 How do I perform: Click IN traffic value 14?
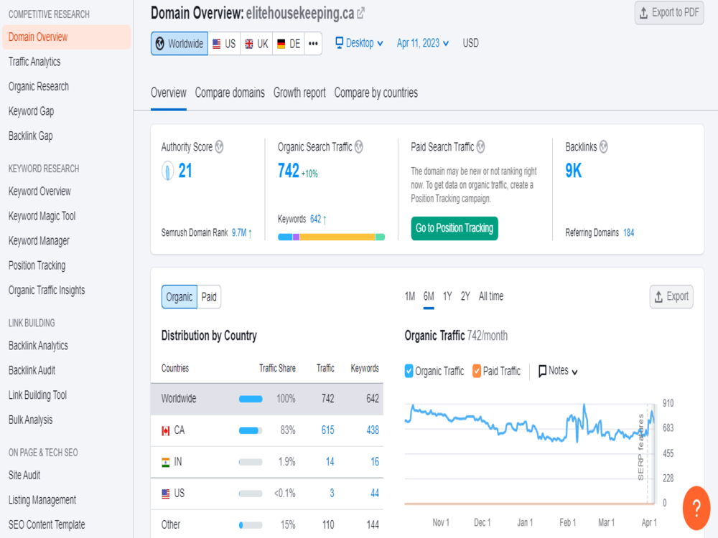click(x=330, y=462)
